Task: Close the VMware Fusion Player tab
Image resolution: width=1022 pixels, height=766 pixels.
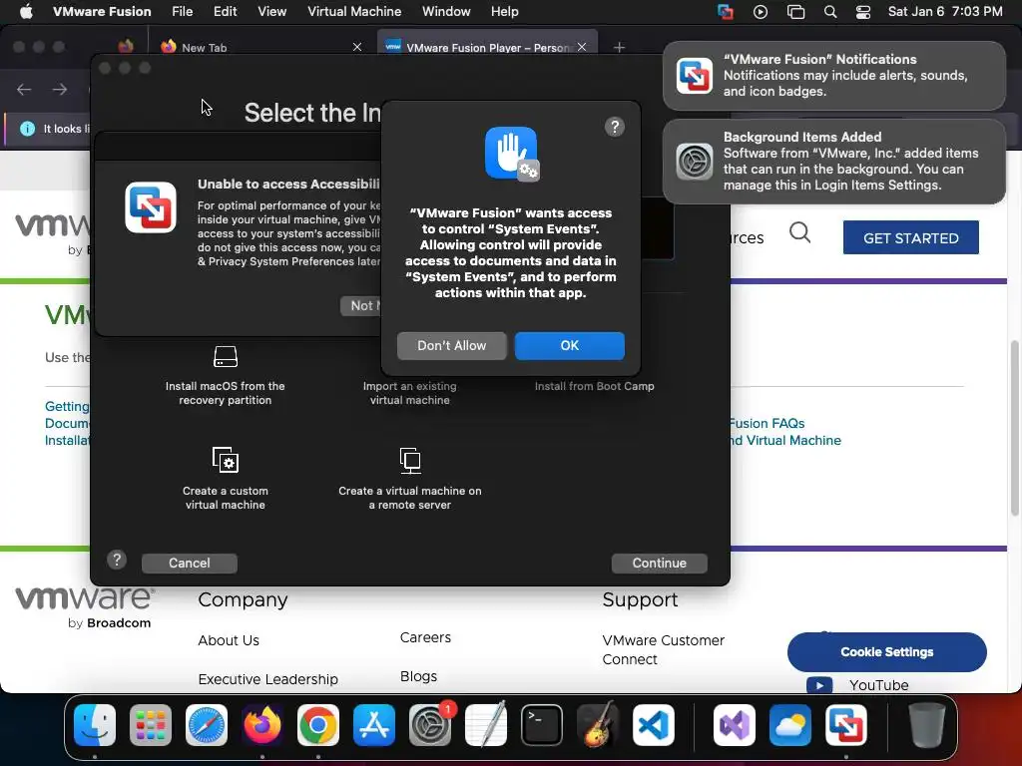Action: tap(582, 47)
